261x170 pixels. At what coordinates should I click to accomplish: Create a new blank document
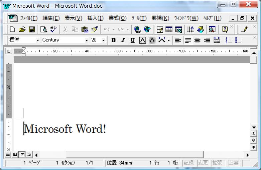12,30
